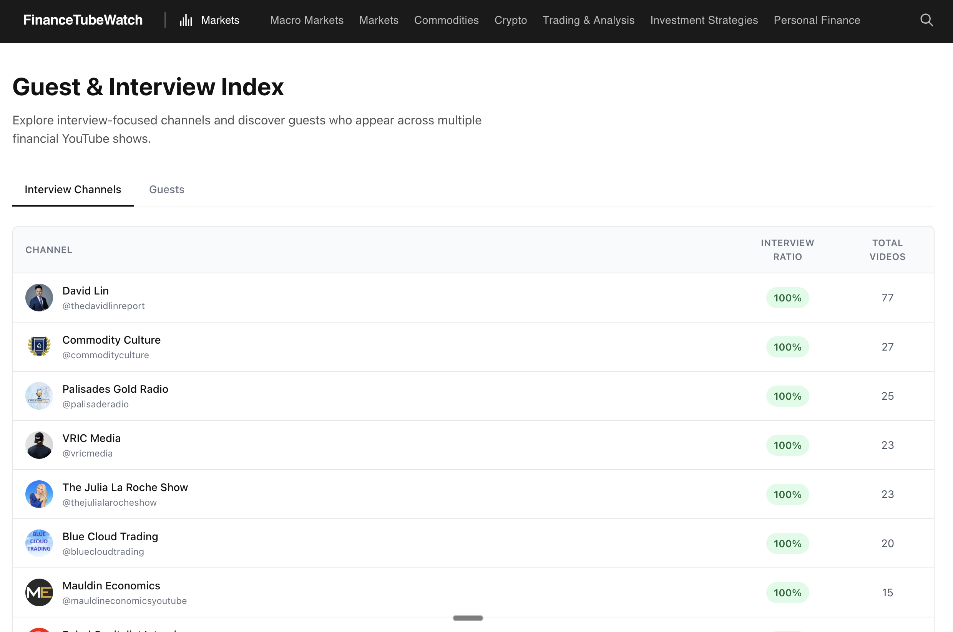Click the Mauldin Economics ME avatar
Screen dimensions: 953x632
[x=39, y=592]
